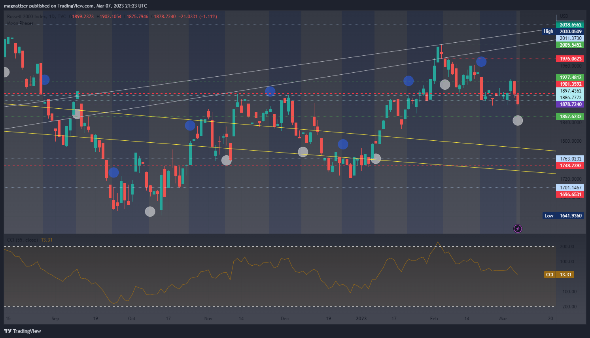Click the Oct label on the time axis
Image resolution: width=590 pixels, height=338 pixels.
[132, 319]
